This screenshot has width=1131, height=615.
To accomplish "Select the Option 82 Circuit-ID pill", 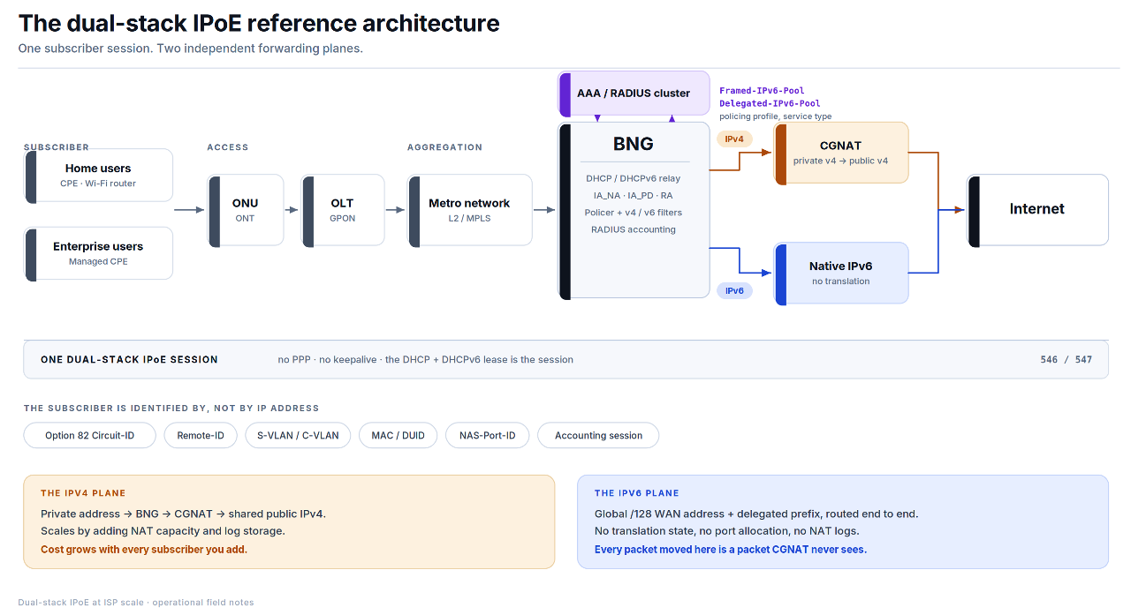I will point(90,435).
